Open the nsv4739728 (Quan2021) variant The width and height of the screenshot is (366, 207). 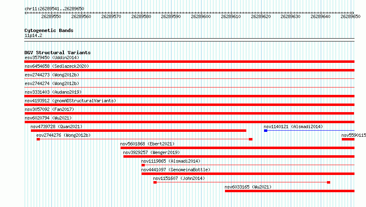[x=56, y=126]
